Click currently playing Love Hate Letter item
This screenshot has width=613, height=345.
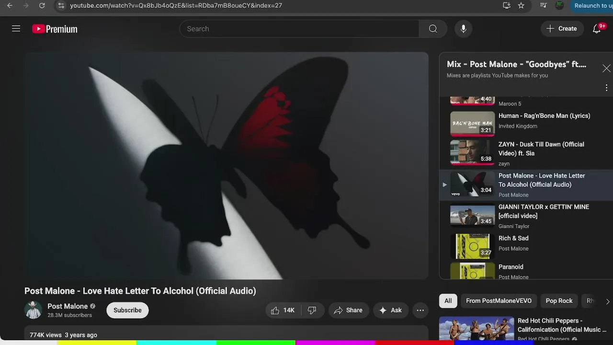pos(526,184)
